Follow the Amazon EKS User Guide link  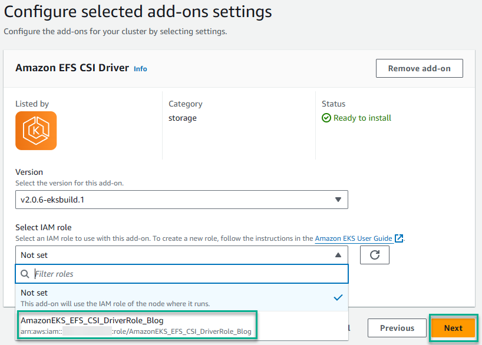tap(355, 238)
